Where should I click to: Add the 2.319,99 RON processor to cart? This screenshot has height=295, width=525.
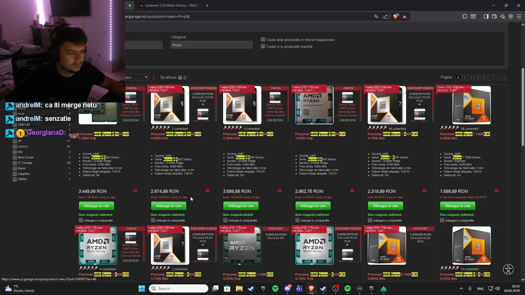coord(385,206)
